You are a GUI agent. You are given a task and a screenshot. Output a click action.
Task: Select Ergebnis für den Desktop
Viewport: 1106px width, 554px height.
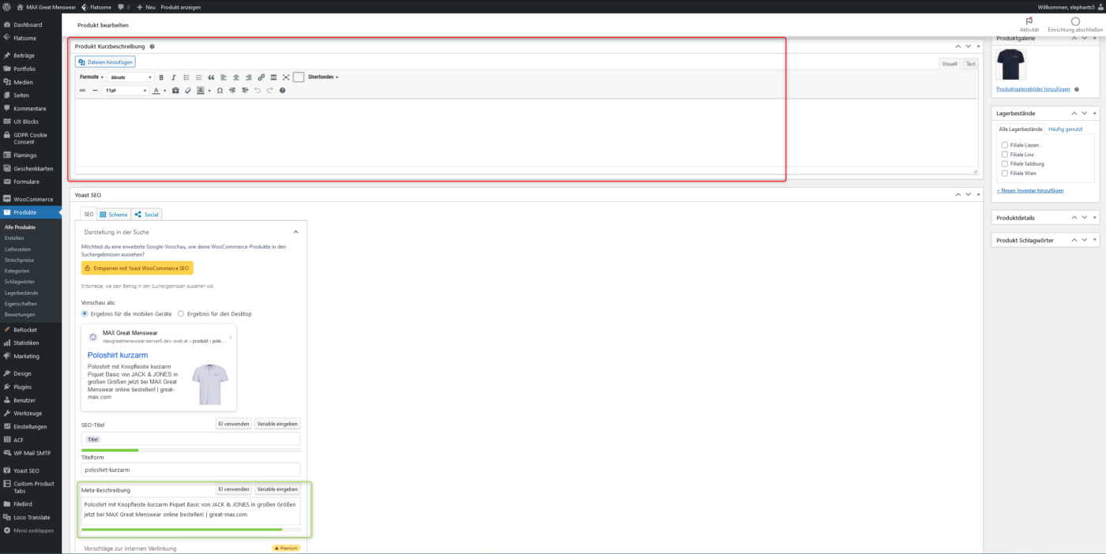coord(181,313)
